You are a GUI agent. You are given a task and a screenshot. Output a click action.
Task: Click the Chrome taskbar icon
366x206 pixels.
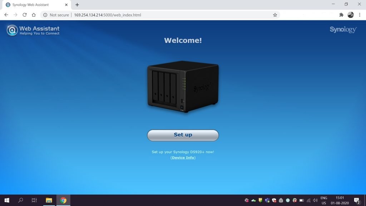(63, 200)
